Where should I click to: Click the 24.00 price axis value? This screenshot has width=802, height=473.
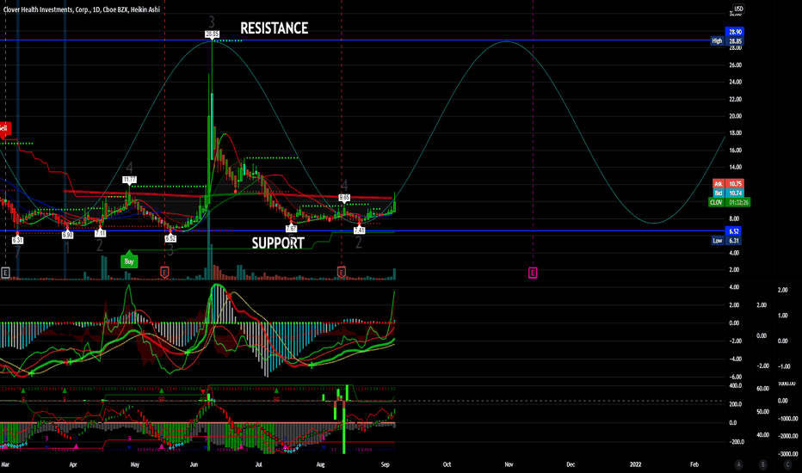[x=735, y=82]
